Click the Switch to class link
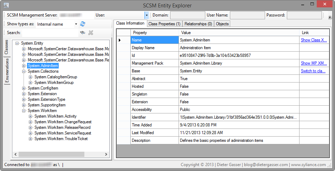 click(313, 71)
